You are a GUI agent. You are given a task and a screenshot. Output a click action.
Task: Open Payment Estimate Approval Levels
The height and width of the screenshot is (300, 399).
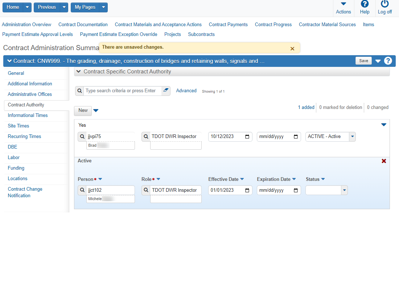point(37,35)
